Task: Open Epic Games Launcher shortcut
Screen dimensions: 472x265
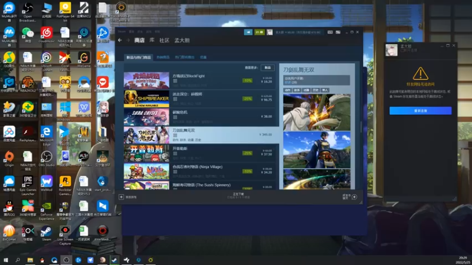Action: [28, 185]
